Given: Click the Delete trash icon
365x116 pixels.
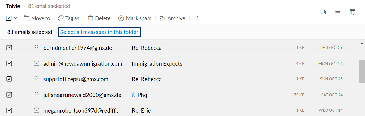Looking at the screenshot, I should click(x=90, y=18).
